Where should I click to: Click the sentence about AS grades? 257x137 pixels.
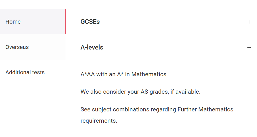[140, 92]
